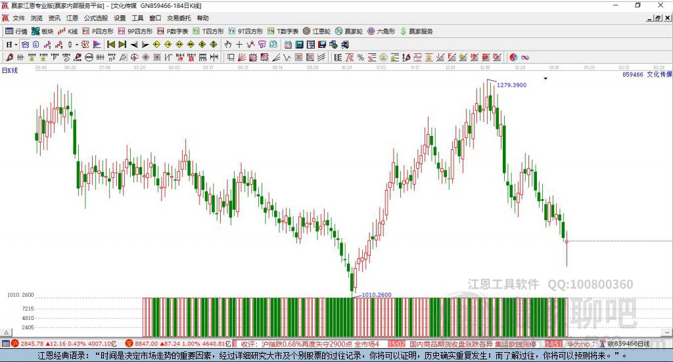Open the 行情 market quotes view
Screen dimensions: 673x362
[16, 31]
